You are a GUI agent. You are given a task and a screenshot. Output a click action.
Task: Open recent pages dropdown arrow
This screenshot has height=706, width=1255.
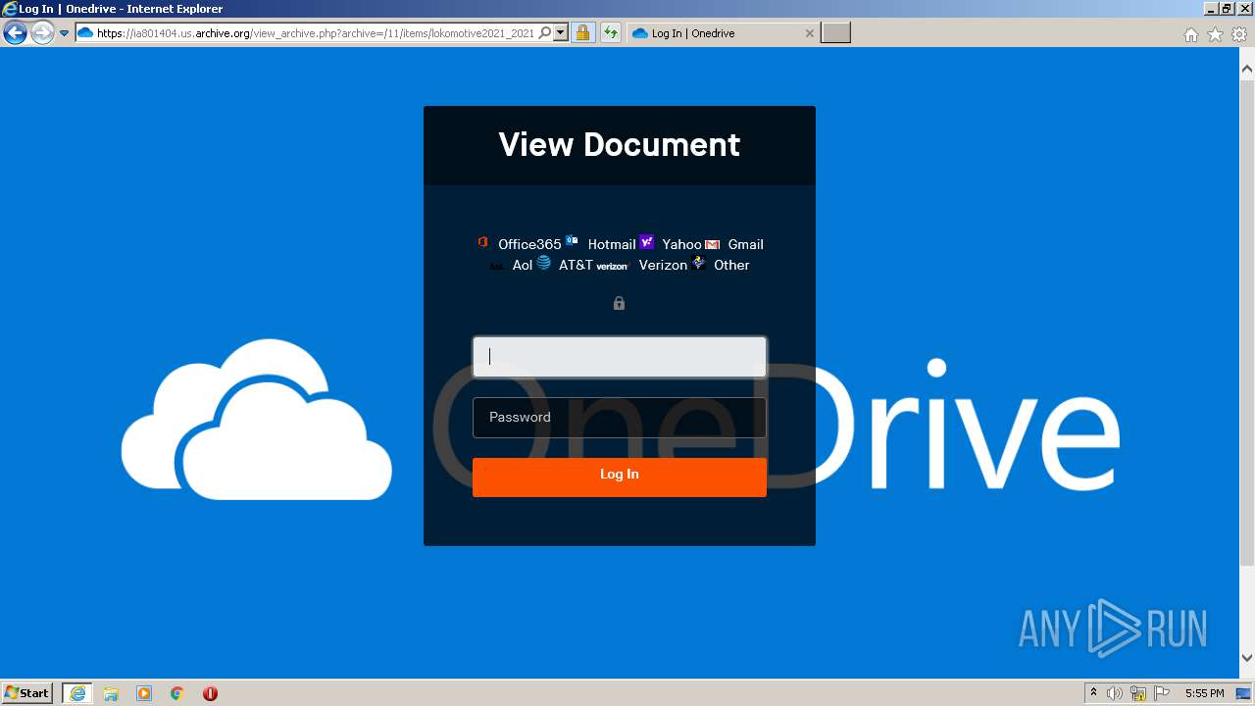[x=64, y=33]
